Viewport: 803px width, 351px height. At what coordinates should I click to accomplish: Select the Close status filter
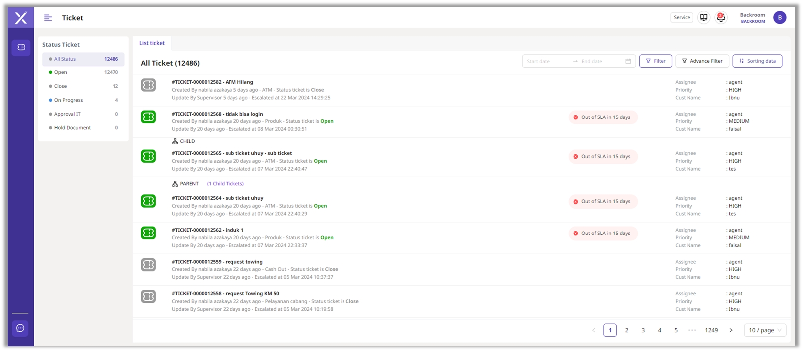tap(61, 86)
